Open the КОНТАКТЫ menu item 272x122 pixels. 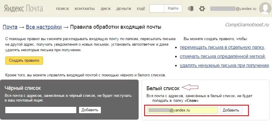(x=85, y=9)
